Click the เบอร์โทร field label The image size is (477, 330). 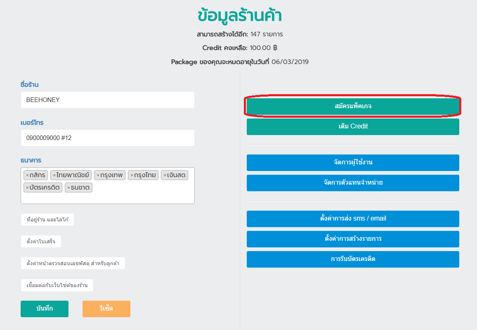[x=32, y=123]
